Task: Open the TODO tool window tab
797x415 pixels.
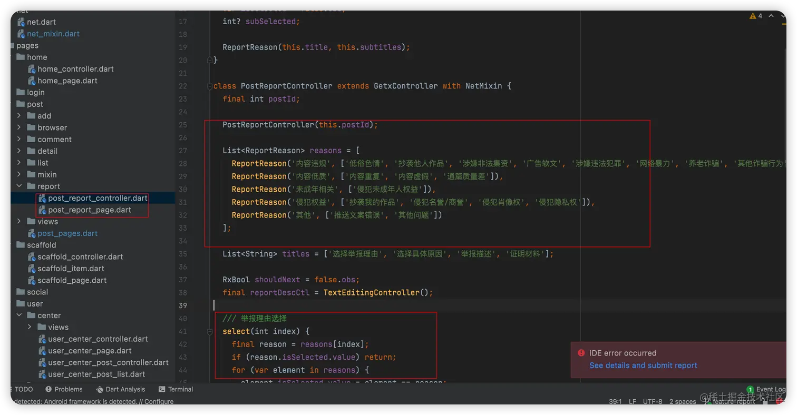Action: coord(22,389)
